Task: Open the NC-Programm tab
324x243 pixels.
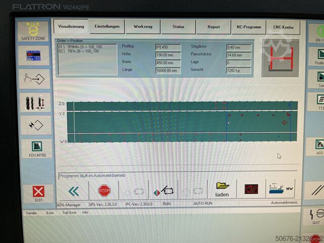Action: (x=249, y=27)
